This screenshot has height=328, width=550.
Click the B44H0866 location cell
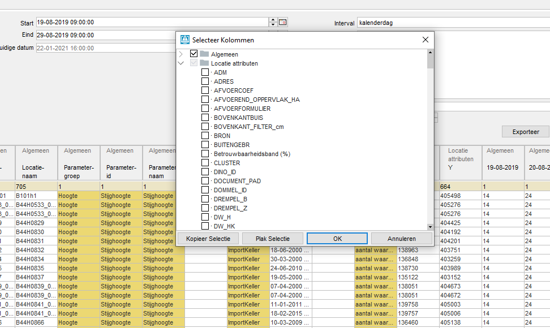36,322
